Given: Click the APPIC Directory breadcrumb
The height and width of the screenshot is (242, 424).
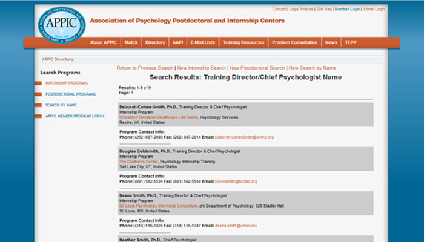Looking at the screenshot, I should click(x=58, y=59).
